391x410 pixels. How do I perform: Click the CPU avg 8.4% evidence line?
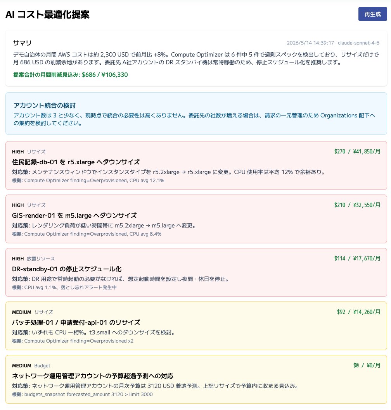click(x=87, y=234)
